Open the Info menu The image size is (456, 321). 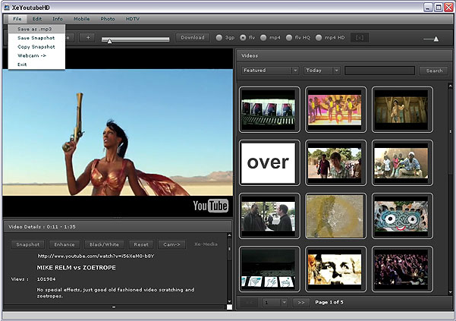(58, 19)
